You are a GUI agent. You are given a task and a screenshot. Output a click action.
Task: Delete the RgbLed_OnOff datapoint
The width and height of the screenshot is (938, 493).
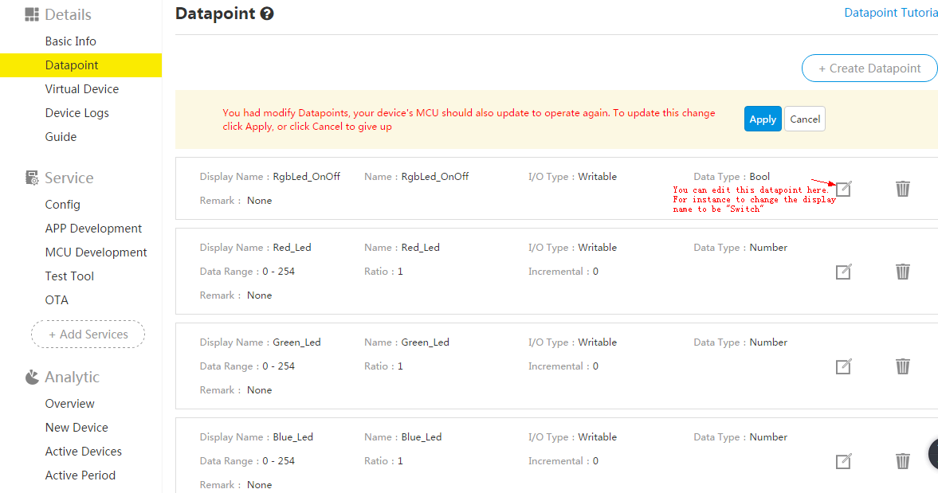(x=902, y=189)
